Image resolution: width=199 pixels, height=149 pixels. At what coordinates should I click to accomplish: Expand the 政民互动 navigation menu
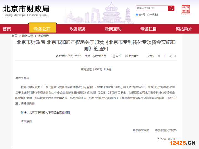pos(113,29)
